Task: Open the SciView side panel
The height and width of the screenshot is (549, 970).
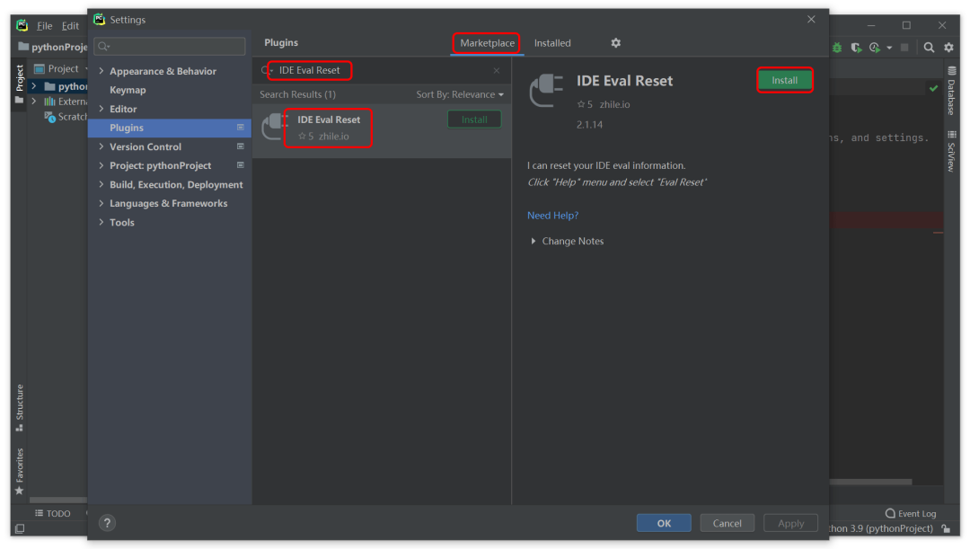Action: point(951,151)
